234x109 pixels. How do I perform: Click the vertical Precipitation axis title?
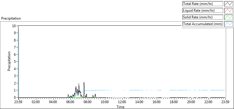pos(9,61)
